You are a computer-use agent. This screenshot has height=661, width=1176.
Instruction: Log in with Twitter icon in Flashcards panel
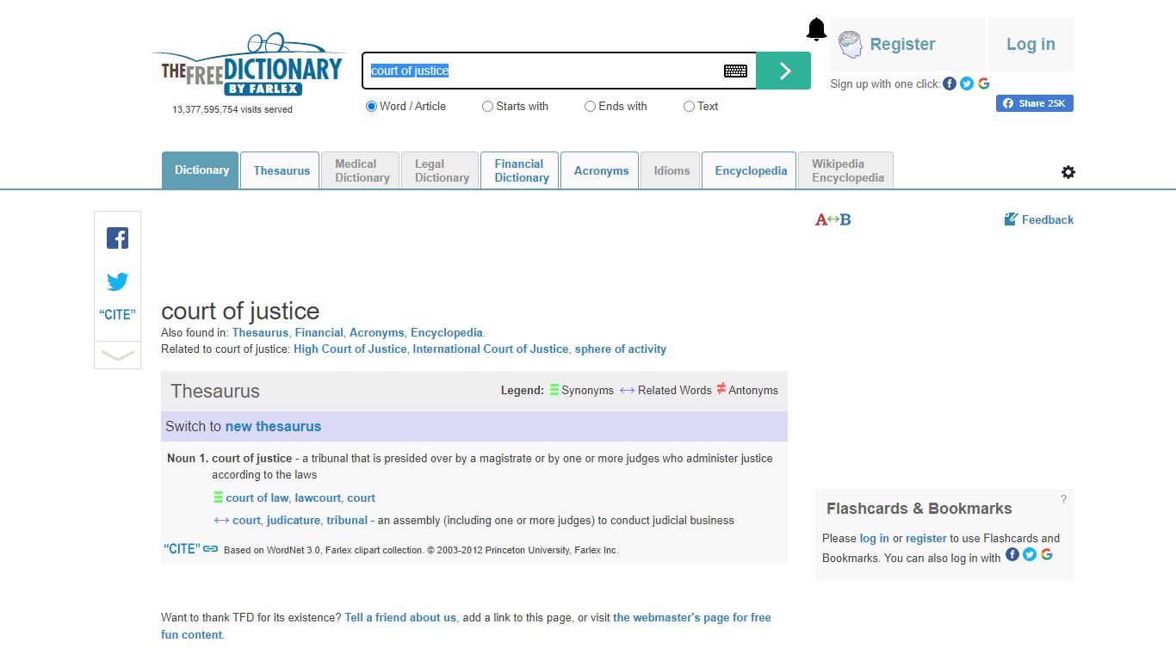pyautogui.click(x=1030, y=554)
